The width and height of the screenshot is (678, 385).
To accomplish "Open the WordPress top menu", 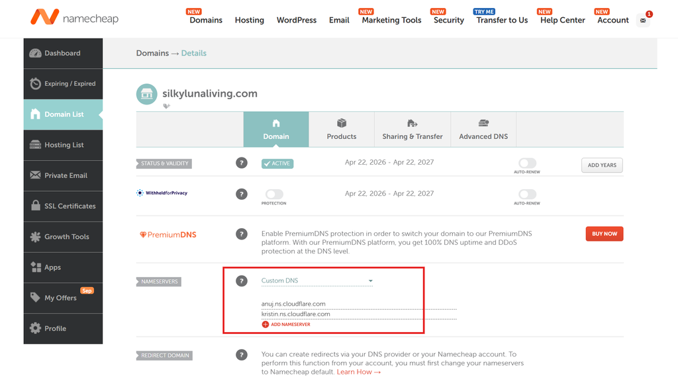I will click(297, 20).
